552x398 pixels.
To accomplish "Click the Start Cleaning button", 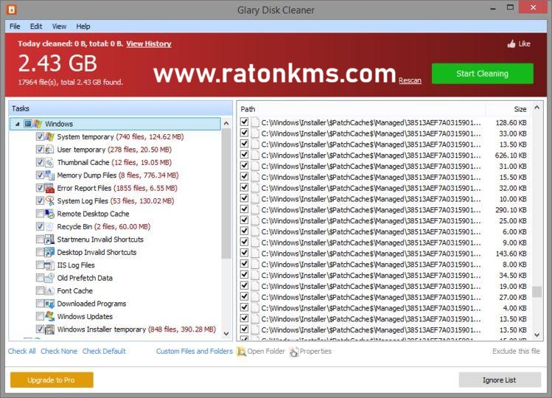I will [482, 74].
